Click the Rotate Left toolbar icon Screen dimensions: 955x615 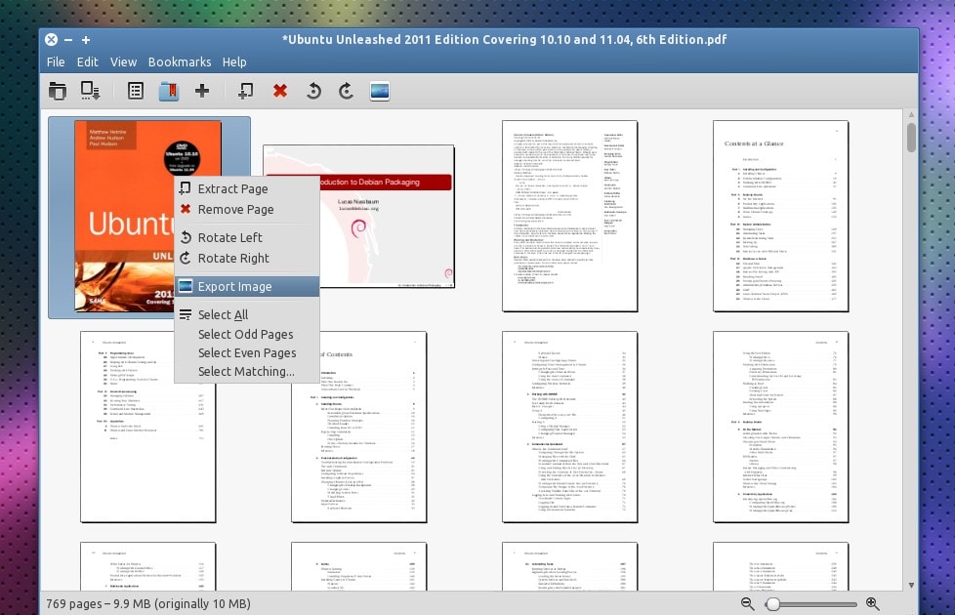coord(313,91)
